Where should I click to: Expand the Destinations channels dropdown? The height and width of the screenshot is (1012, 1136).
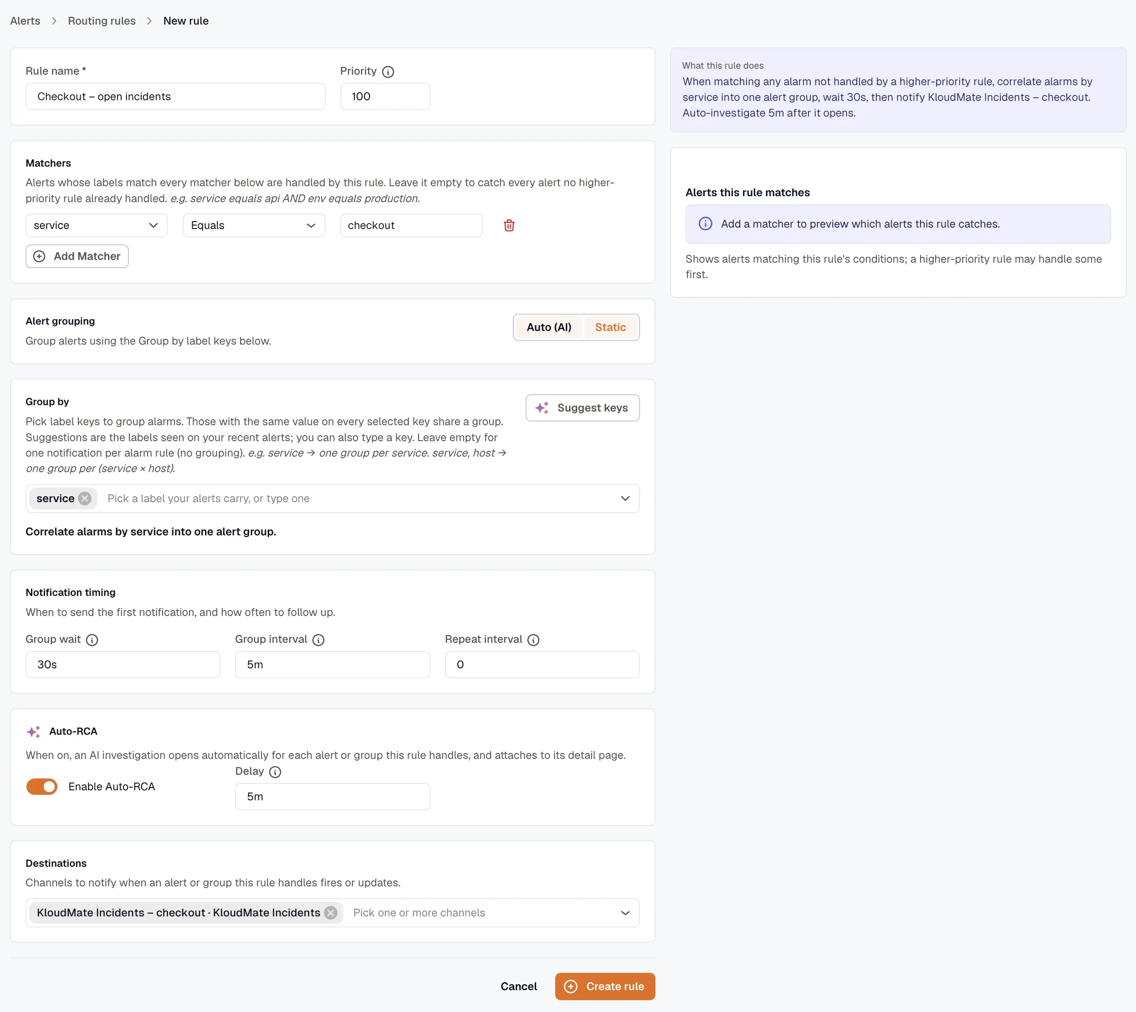point(625,912)
